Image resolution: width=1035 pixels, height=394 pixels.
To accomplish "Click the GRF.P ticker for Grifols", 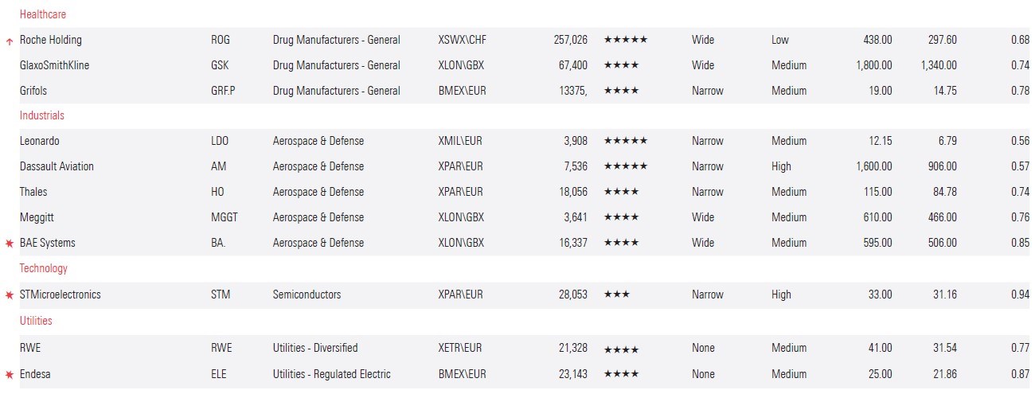I will 223,91.
